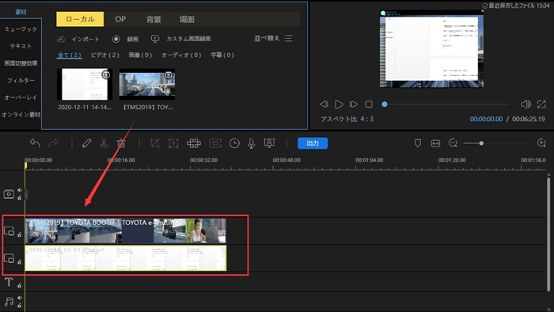Open the 並べ替え sort list icon
The image size is (554, 312).
click(288, 38)
